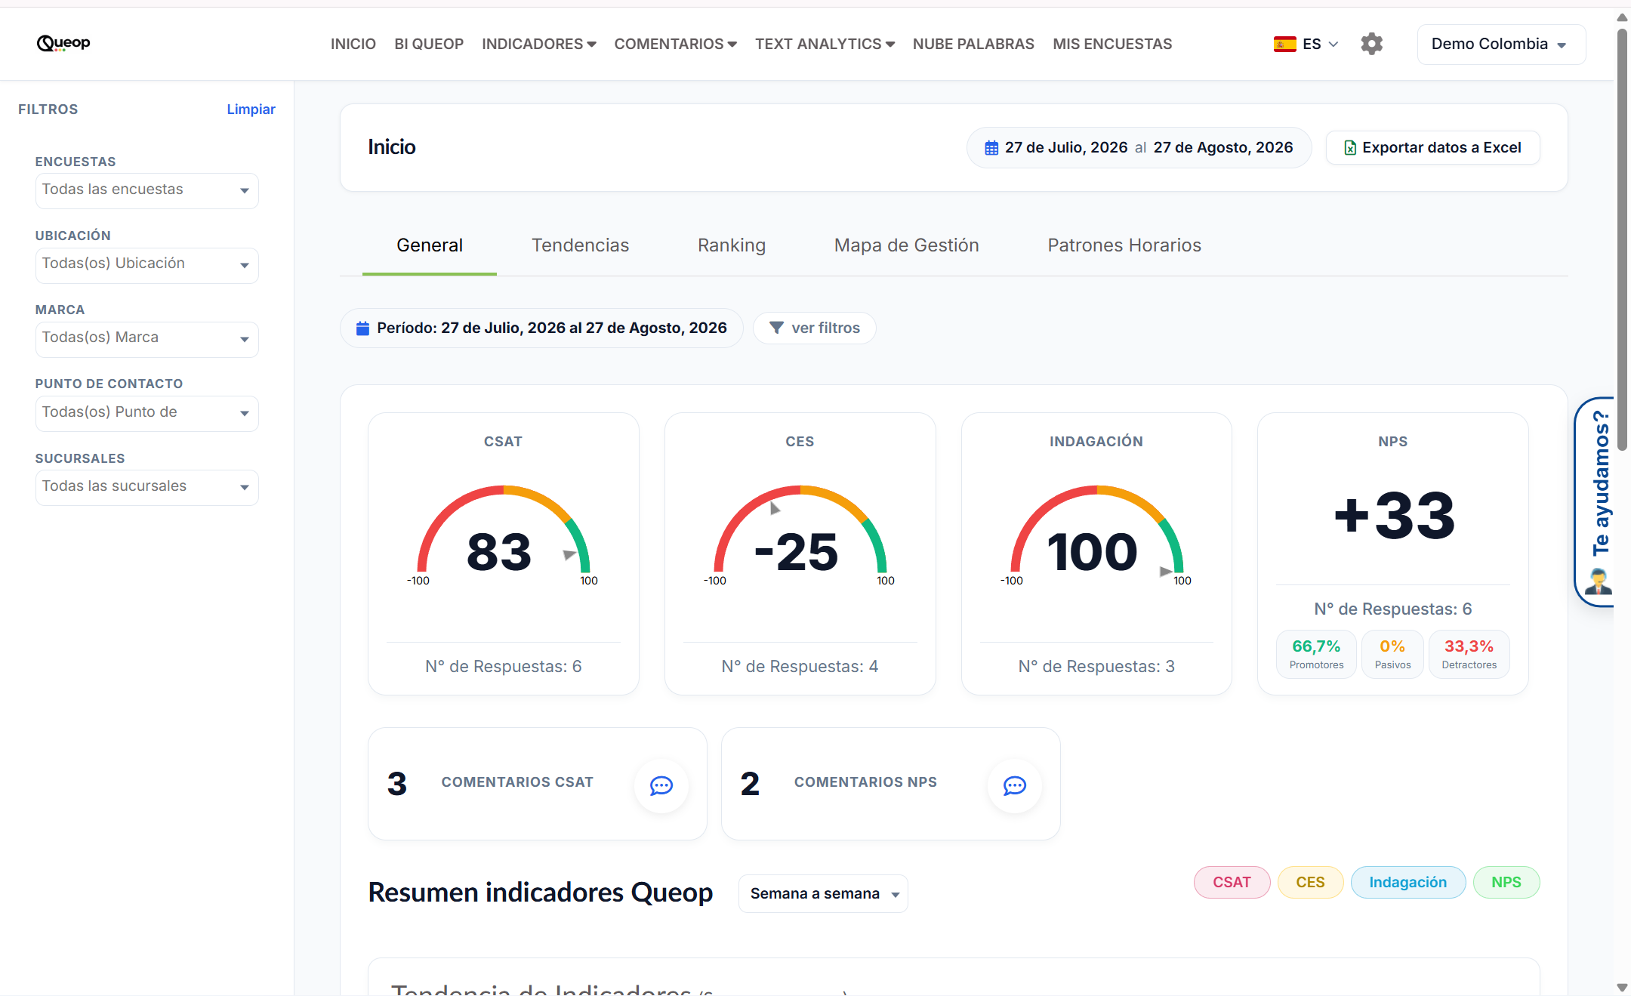Click Exportar datos a Excel button
Viewport: 1631px width, 996px height.
click(x=1432, y=148)
